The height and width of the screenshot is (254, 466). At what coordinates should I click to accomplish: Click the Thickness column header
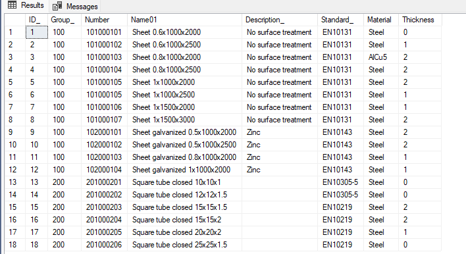pos(420,20)
